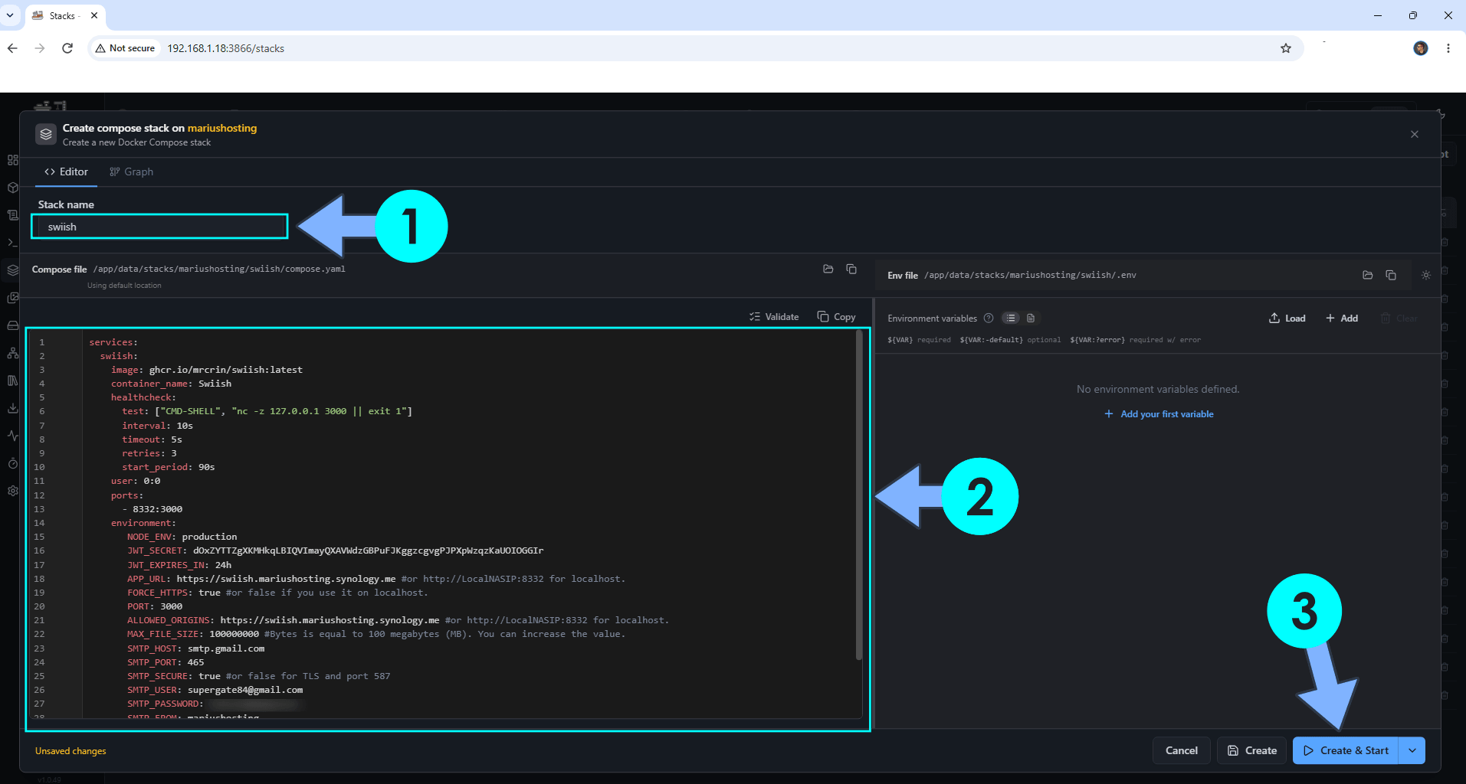1466x784 pixels.
Task: Open Activity pulse icon in sidebar
Action: (x=13, y=436)
